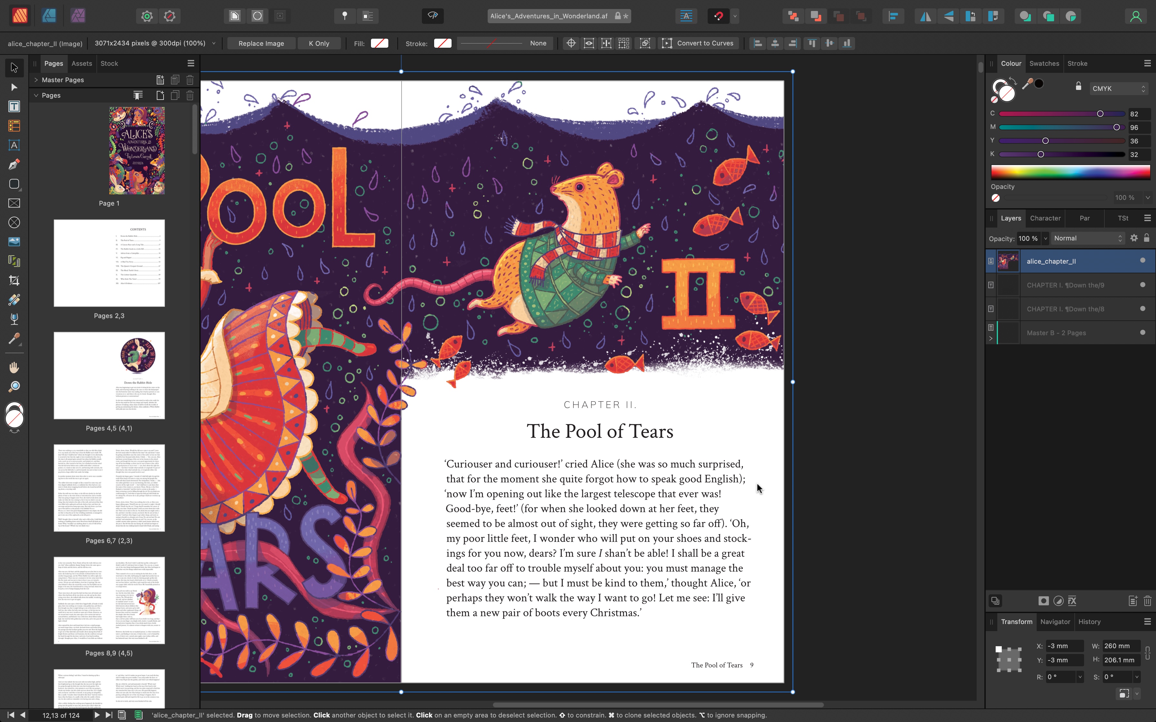Click the Convert to Curves button
This screenshot has width=1156, height=722.
pyautogui.click(x=698, y=43)
